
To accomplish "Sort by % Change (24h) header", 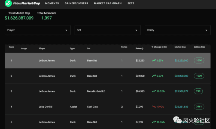I will click(159, 47).
